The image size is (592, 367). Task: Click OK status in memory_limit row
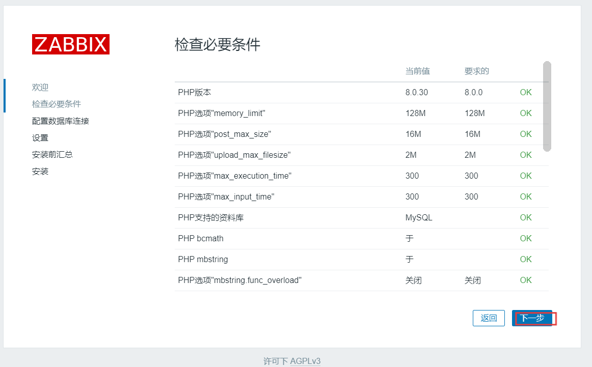(x=526, y=113)
